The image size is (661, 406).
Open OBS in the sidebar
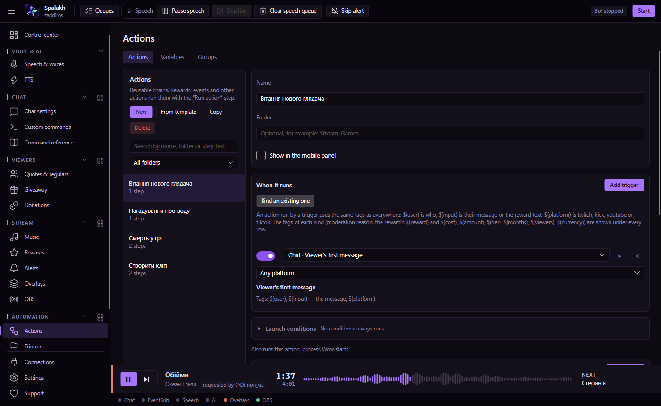pos(55,299)
